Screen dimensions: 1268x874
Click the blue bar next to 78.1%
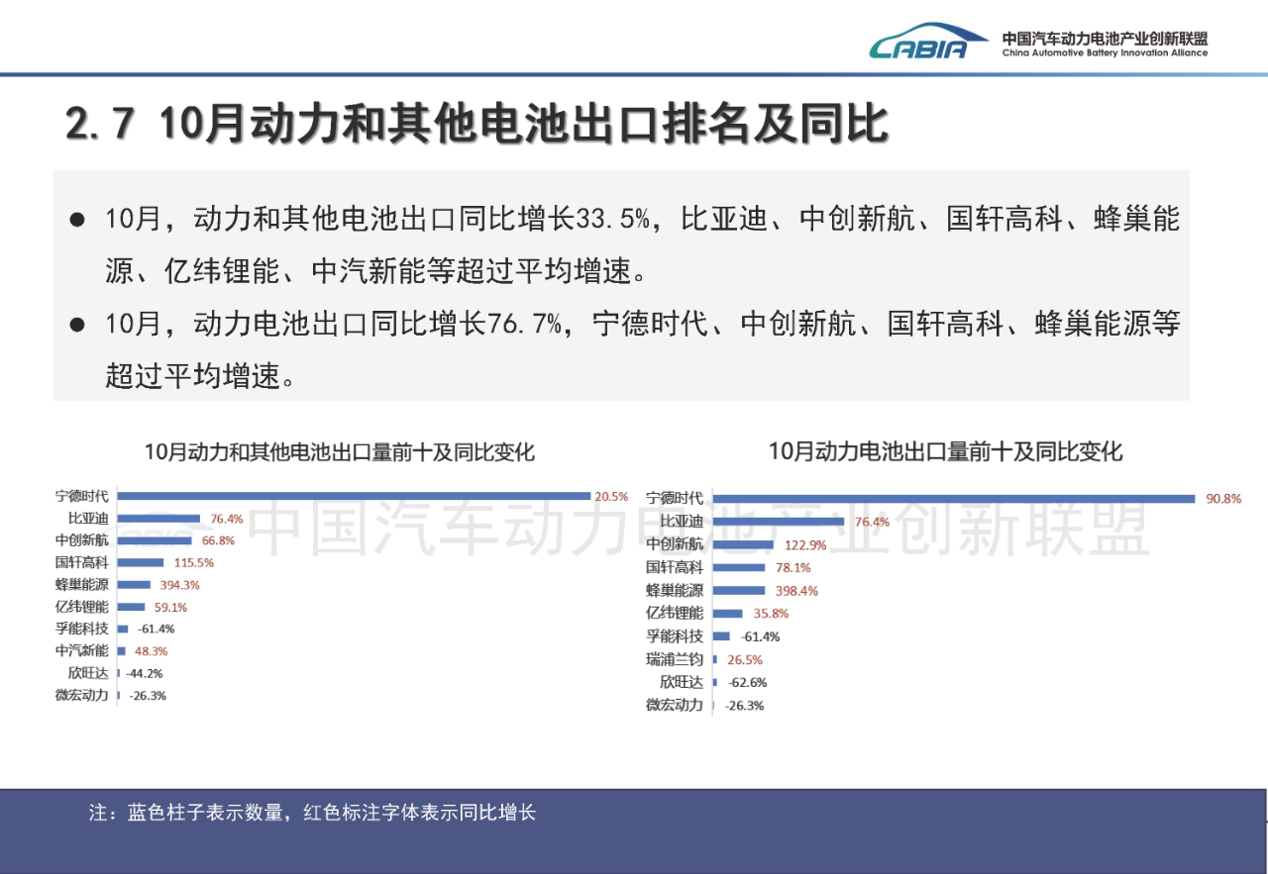(739, 567)
